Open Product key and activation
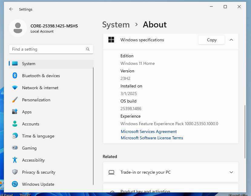251x196 pixels. point(171,188)
